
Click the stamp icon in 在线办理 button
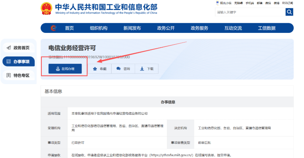coord(58,69)
